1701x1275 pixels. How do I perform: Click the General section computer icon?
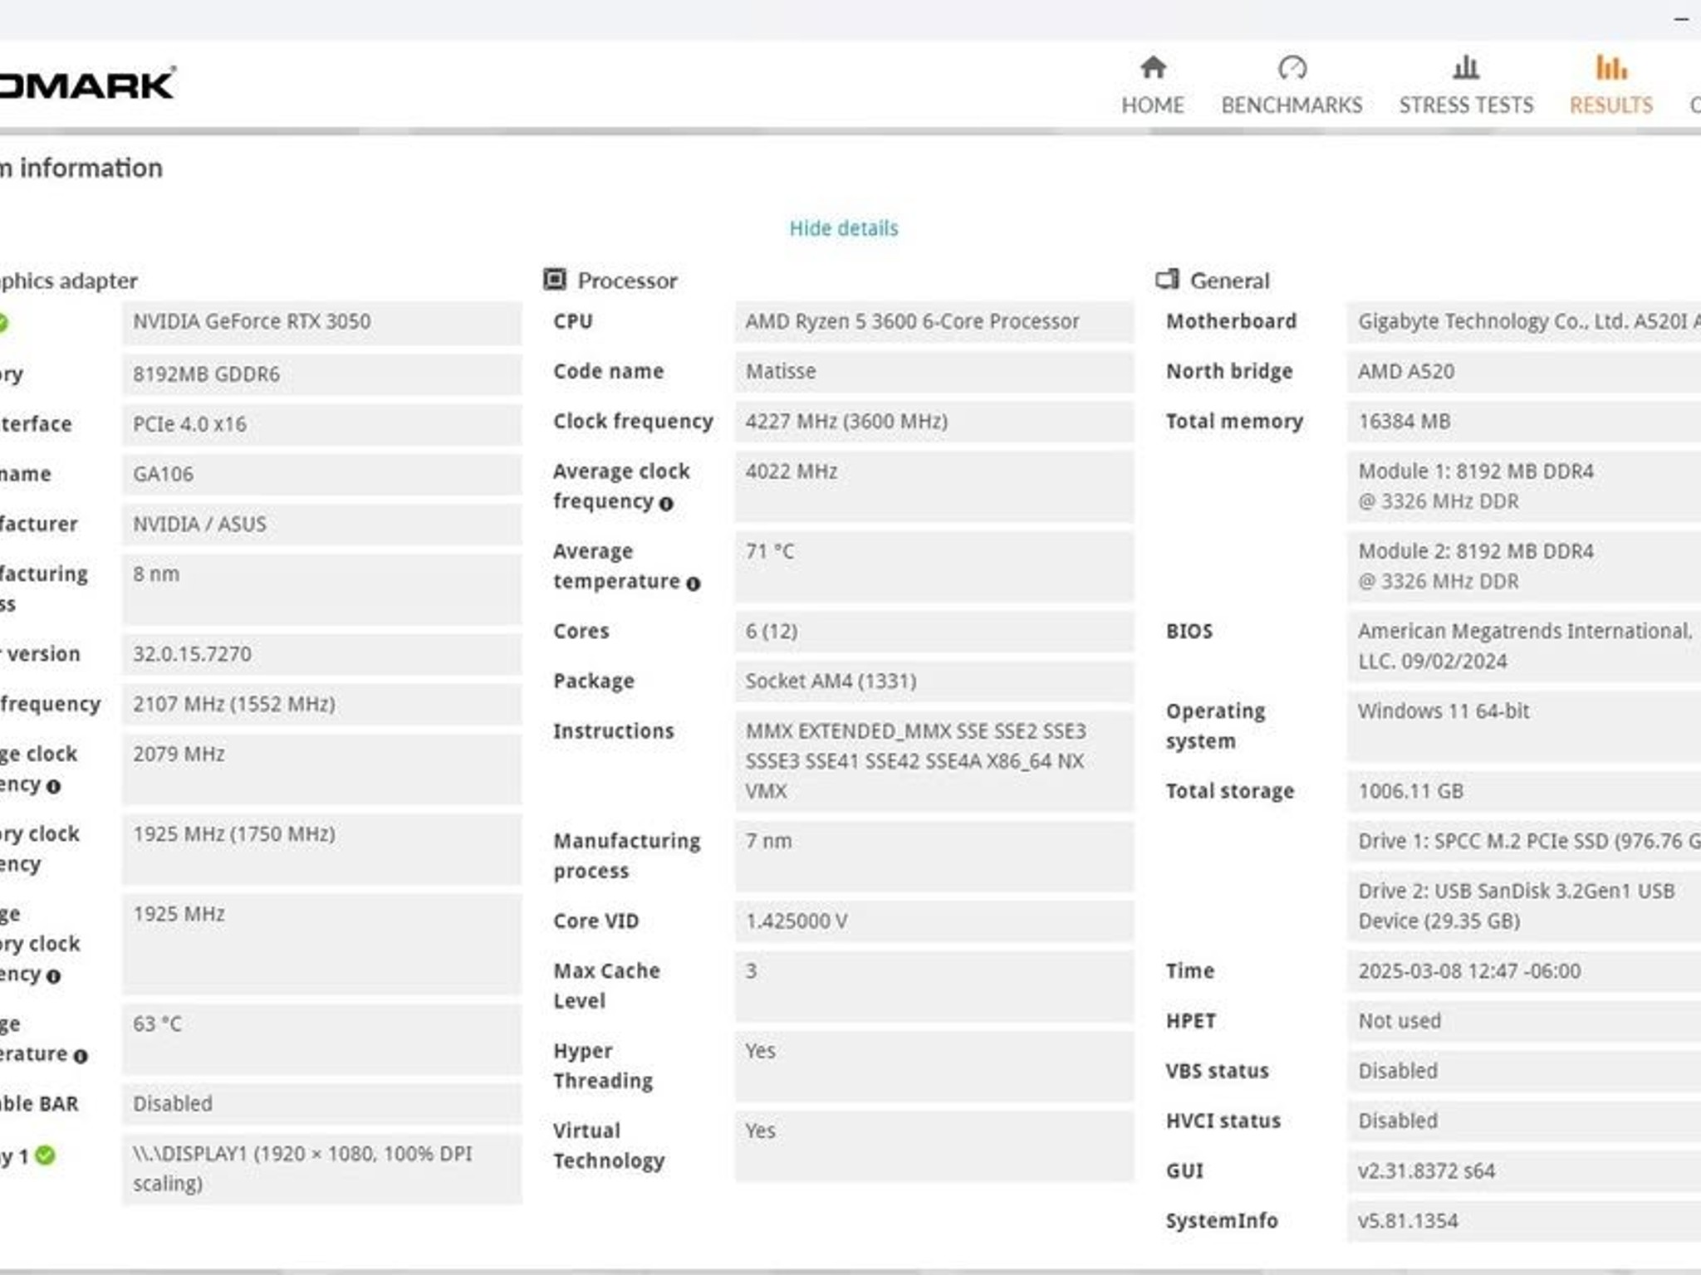pyautogui.click(x=1167, y=280)
